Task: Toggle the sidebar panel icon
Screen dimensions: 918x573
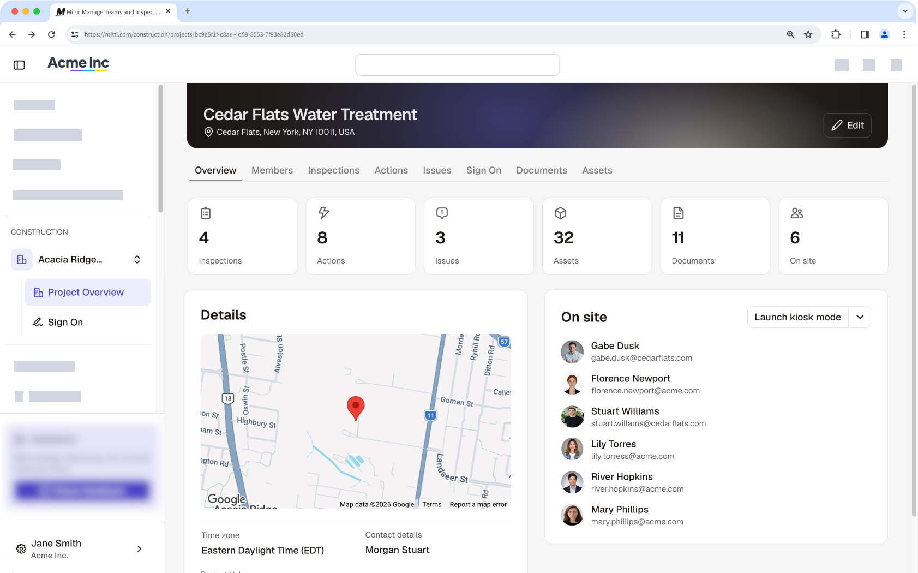Action: 19,65
